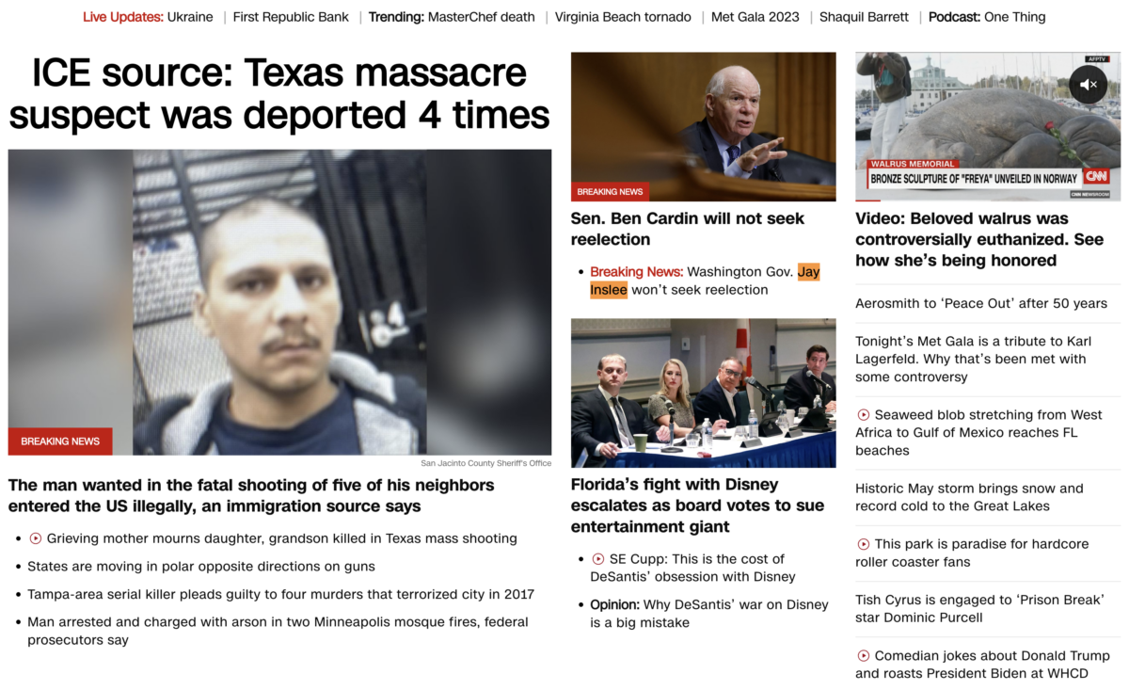Open First Republic Bank topic
Image resolution: width=1129 pixels, height=690 pixels.
pyautogui.click(x=291, y=17)
